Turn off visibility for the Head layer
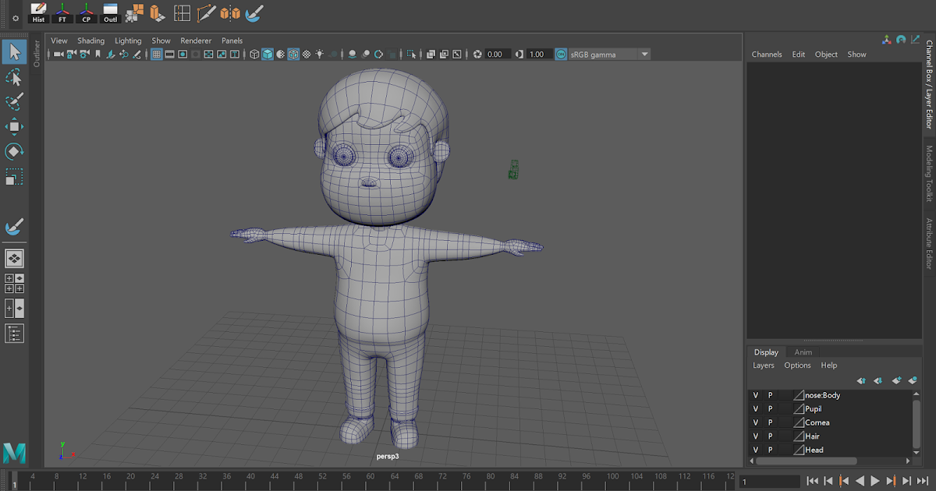The image size is (936, 491). (x=755, y=450)
